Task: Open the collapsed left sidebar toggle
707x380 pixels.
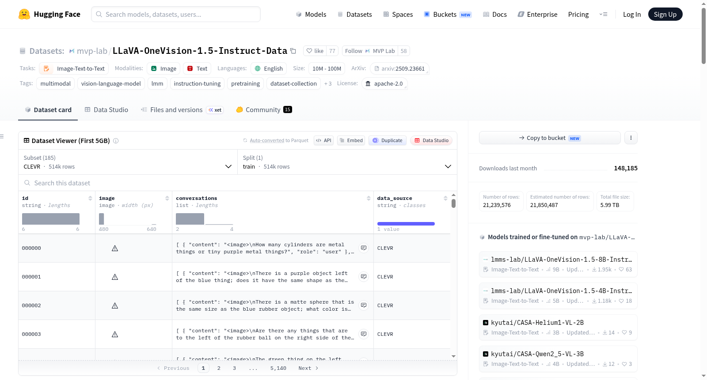Action: coord(2,136)
